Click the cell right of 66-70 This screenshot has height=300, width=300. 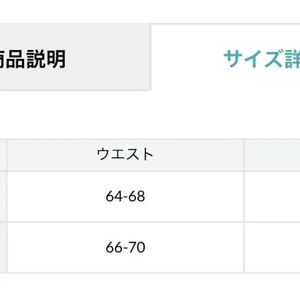click(x=272, y=248)
